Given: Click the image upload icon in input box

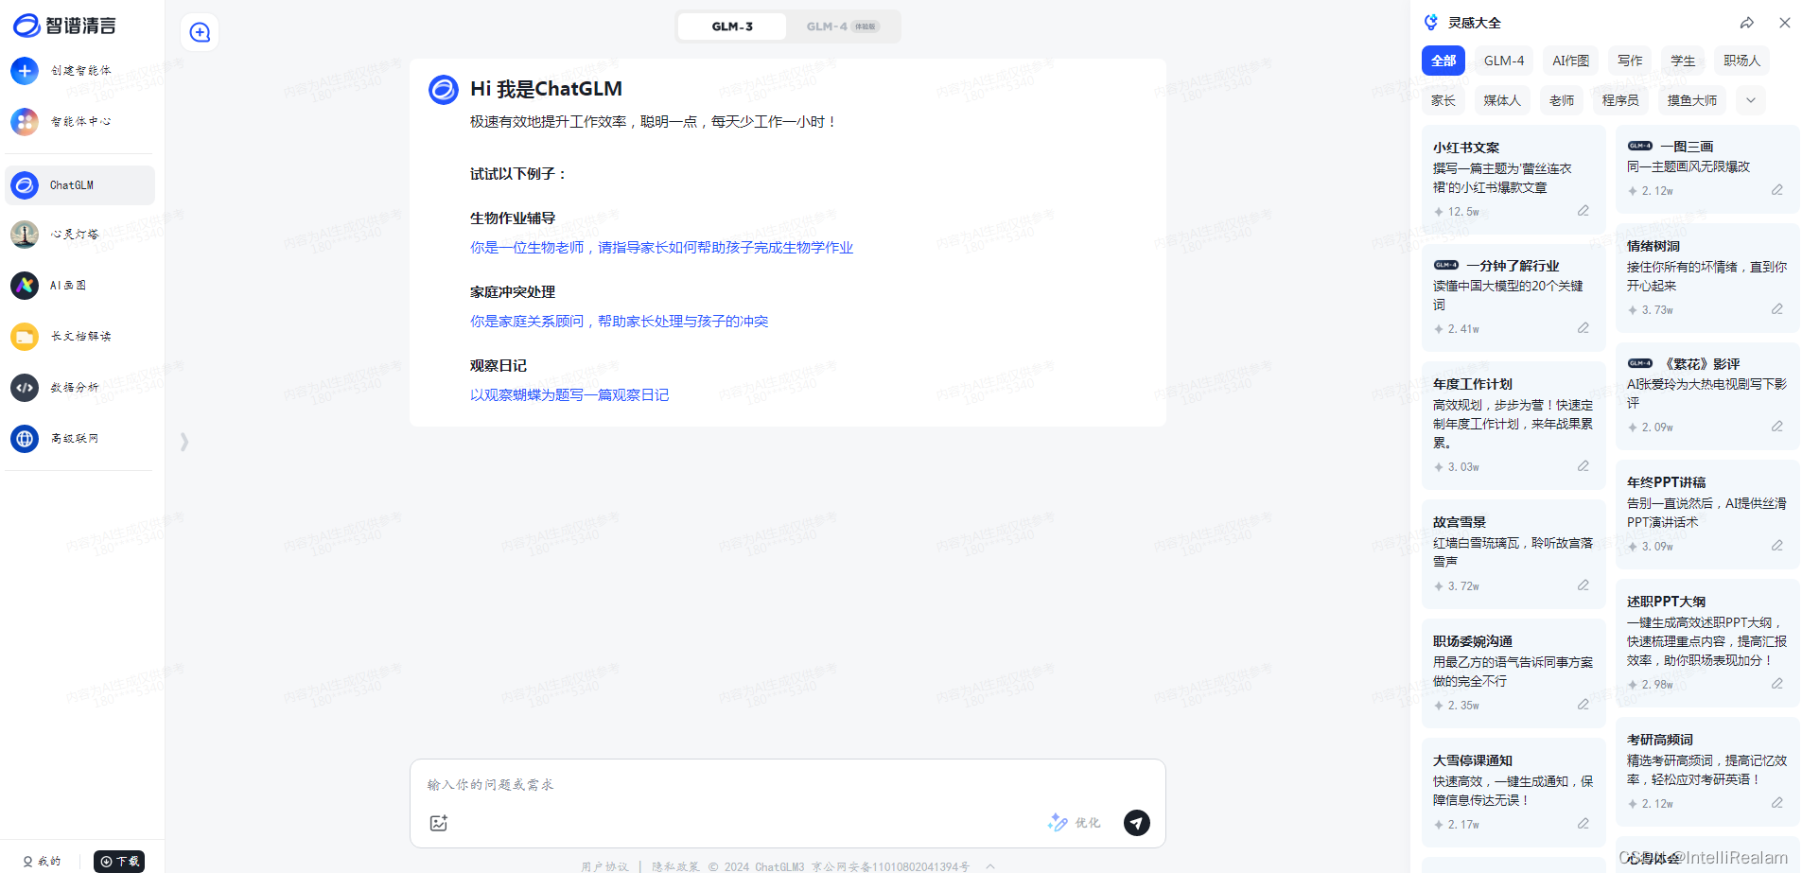Looking at the screenshot, I should point(438,823).
